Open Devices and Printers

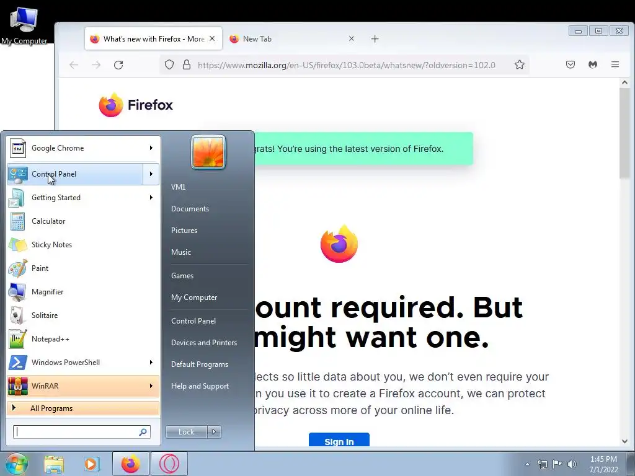pos(203,343)
